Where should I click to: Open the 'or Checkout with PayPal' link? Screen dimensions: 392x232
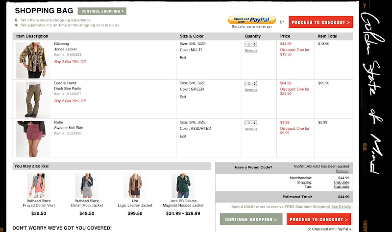329,229
